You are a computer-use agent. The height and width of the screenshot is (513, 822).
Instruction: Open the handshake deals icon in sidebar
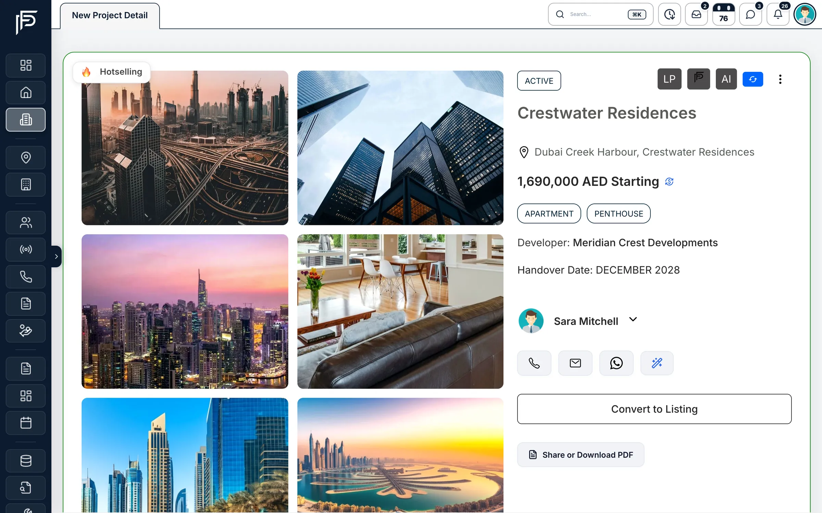[x=26, y=331]
